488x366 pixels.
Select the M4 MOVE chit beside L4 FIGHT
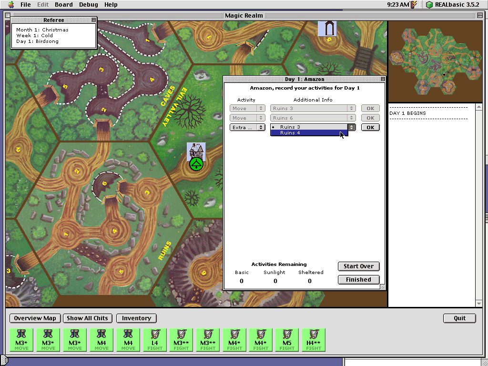tap(128, 340)
